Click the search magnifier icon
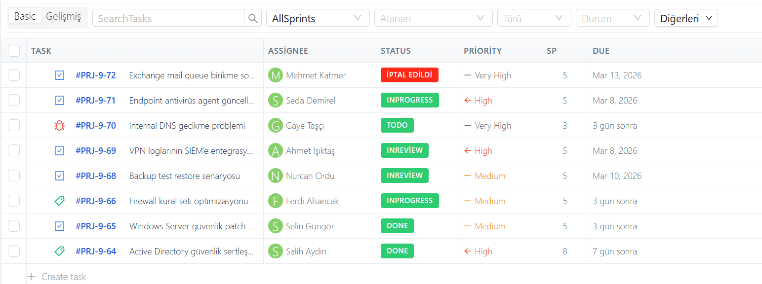Screen dimensions: 762x284 253,18
